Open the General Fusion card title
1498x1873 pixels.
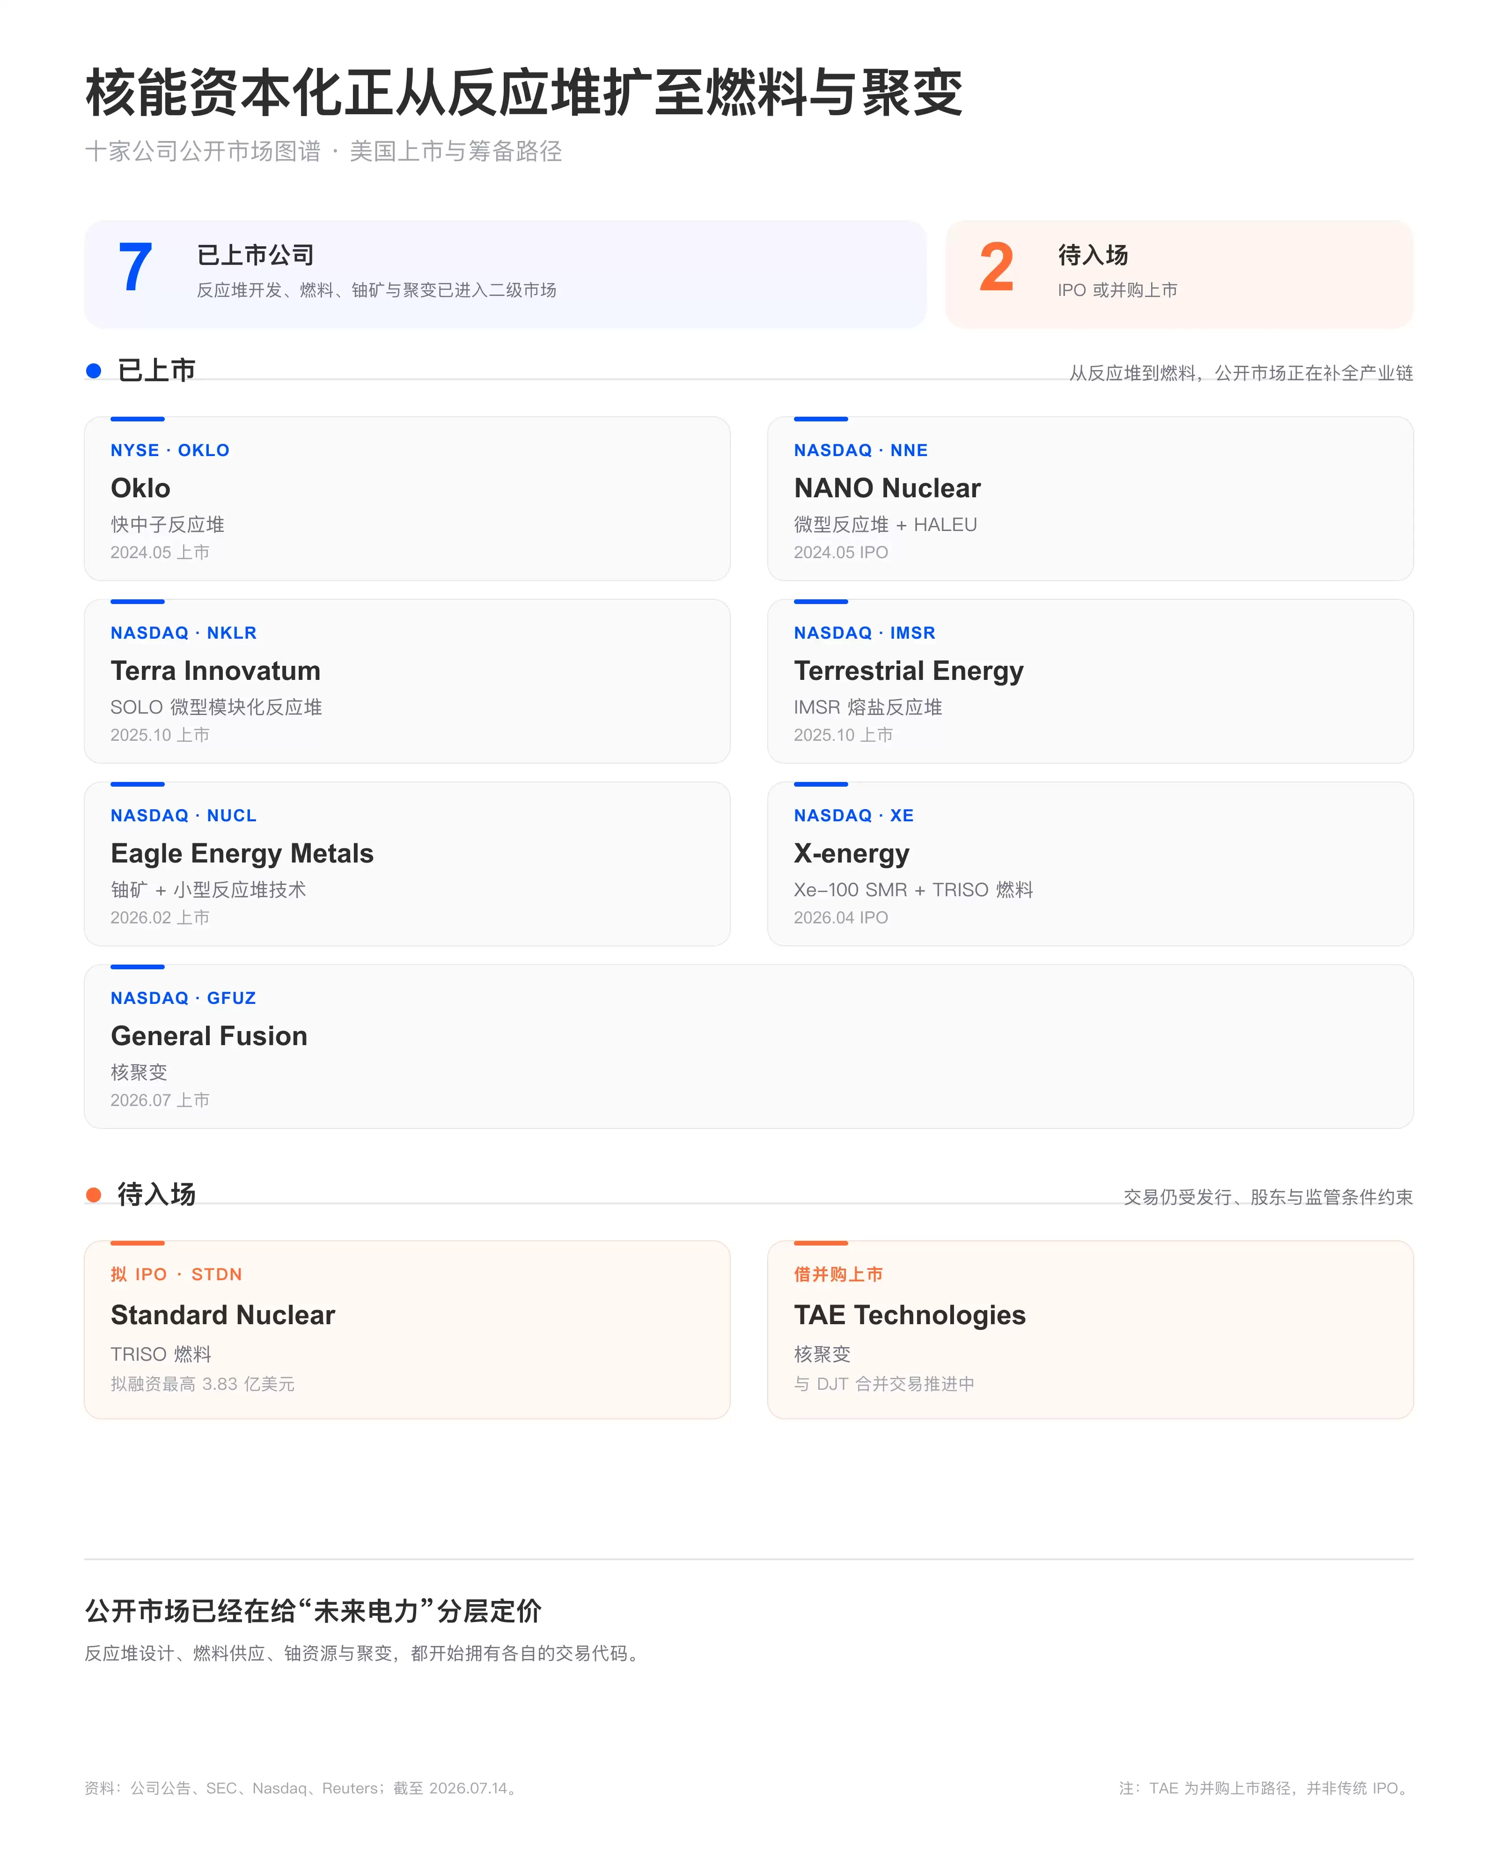click(x=208, y=1036)
